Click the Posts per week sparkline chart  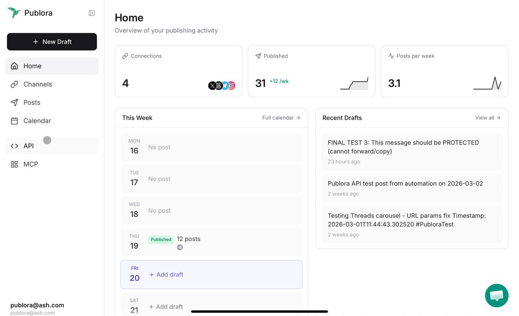click(487, 83)
